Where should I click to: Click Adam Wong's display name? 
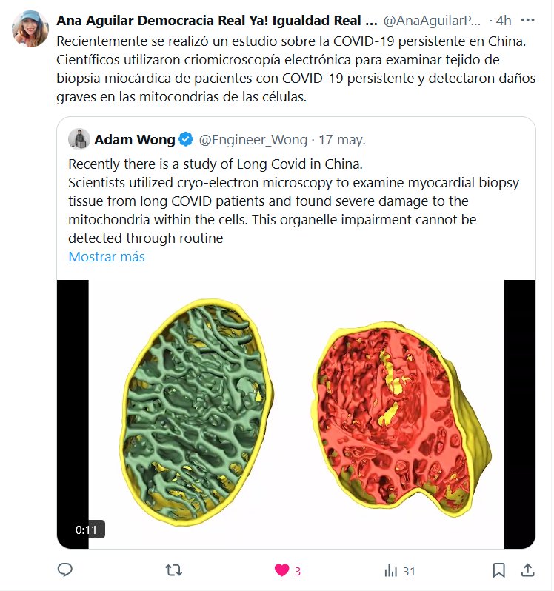(135, 139)
